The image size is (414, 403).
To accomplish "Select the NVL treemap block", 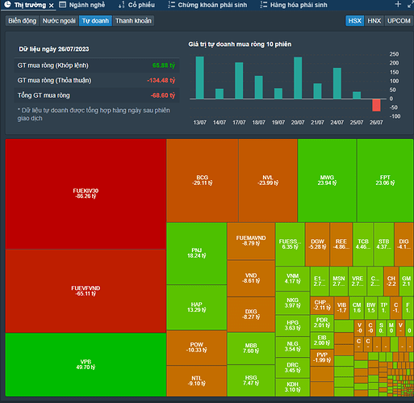I will coord(268,180).
